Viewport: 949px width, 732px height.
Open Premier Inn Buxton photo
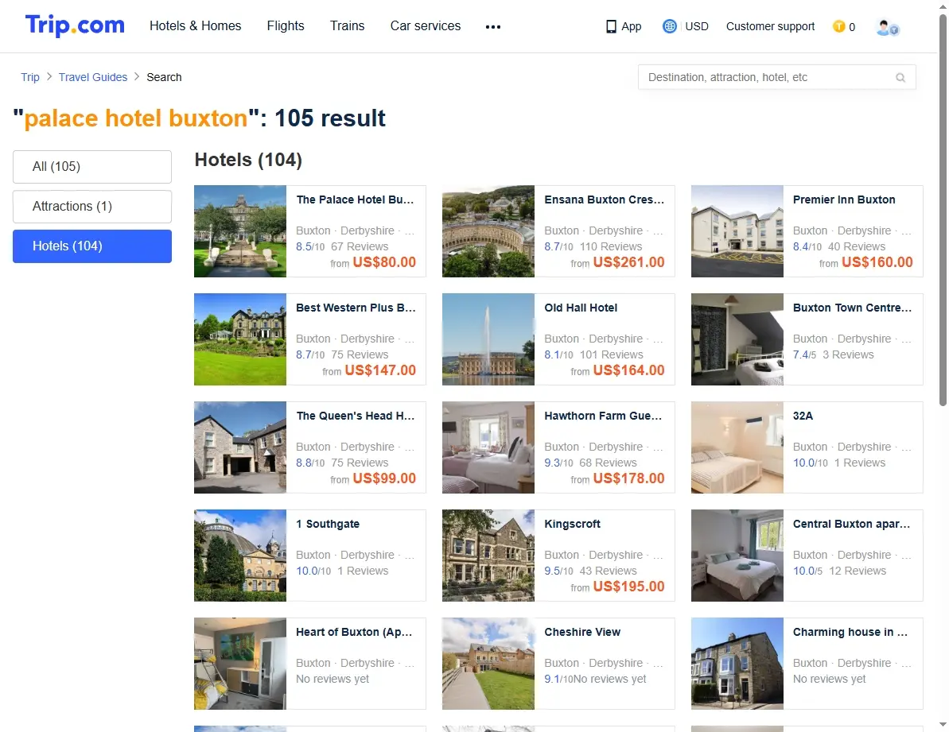pyautogui.click(x=737, y=231)
